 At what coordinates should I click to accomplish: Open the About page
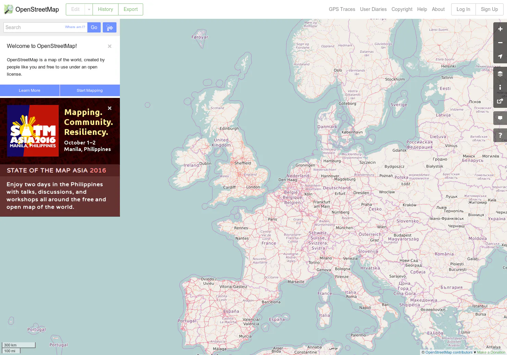438,9
